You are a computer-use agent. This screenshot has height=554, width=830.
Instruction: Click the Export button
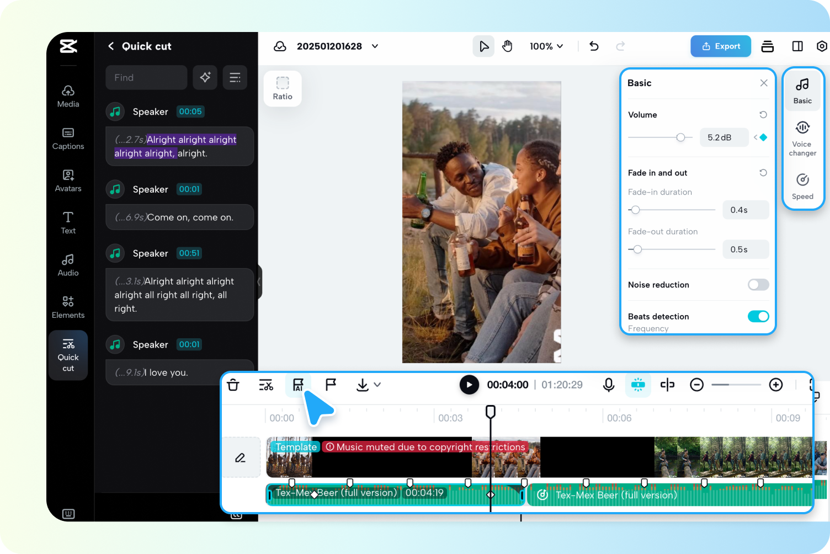tap(721, 46)
